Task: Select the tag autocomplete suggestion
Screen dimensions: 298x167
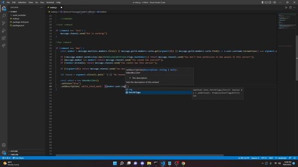Action: tap(158, 90)
